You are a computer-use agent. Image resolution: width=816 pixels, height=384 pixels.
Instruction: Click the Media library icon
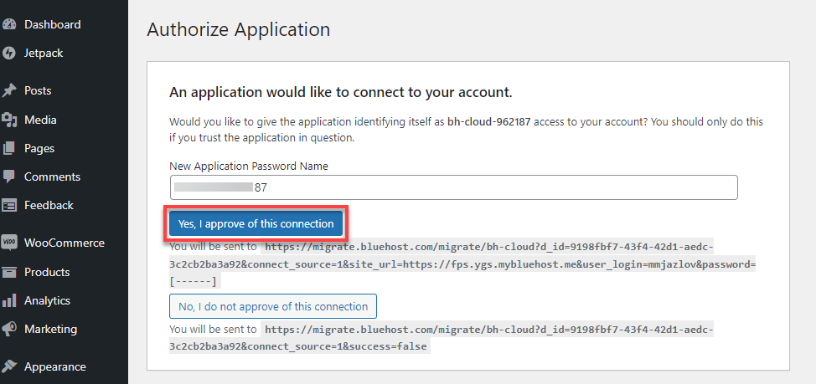coord(9,120)
